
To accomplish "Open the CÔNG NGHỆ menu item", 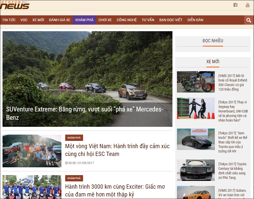I will coord(127,20).
